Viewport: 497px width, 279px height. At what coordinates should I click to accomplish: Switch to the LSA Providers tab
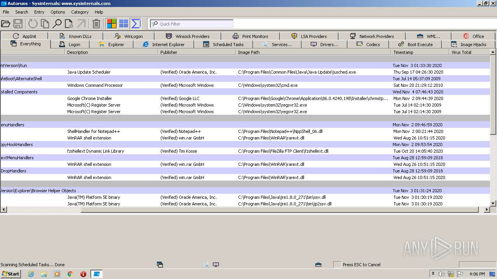point(309,36)
